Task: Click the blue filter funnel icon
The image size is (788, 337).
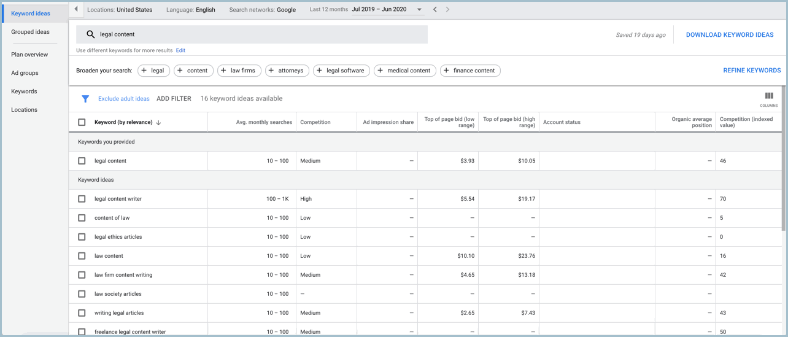Action: 85,99
